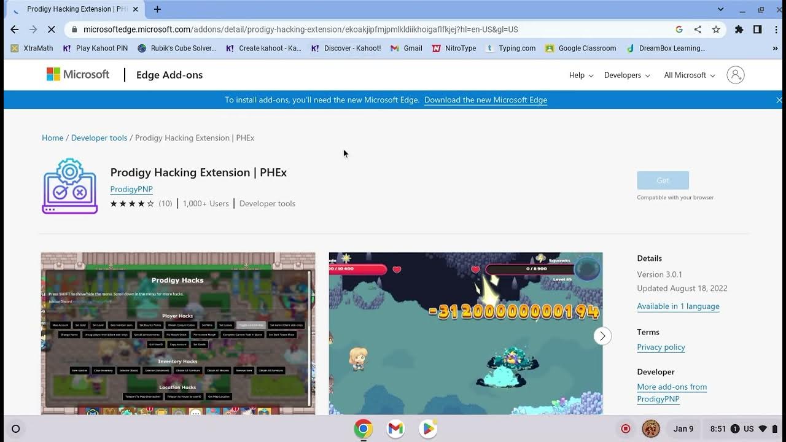Image resolution: width=786 pixels, height=442 pixels.
Task: Open Chrome from the shelf
Action: click(363, 429)
